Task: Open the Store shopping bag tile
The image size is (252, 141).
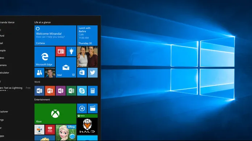Action: (x=82, y=72)
